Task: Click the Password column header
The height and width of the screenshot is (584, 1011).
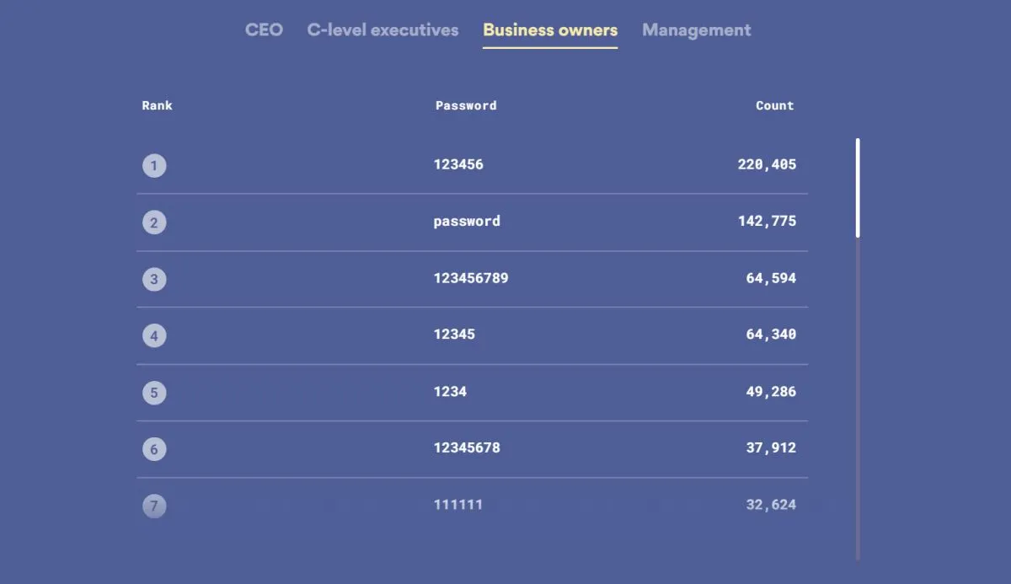Action: point(466,105)
